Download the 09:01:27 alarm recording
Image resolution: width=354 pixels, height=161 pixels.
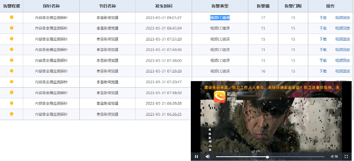323,18
